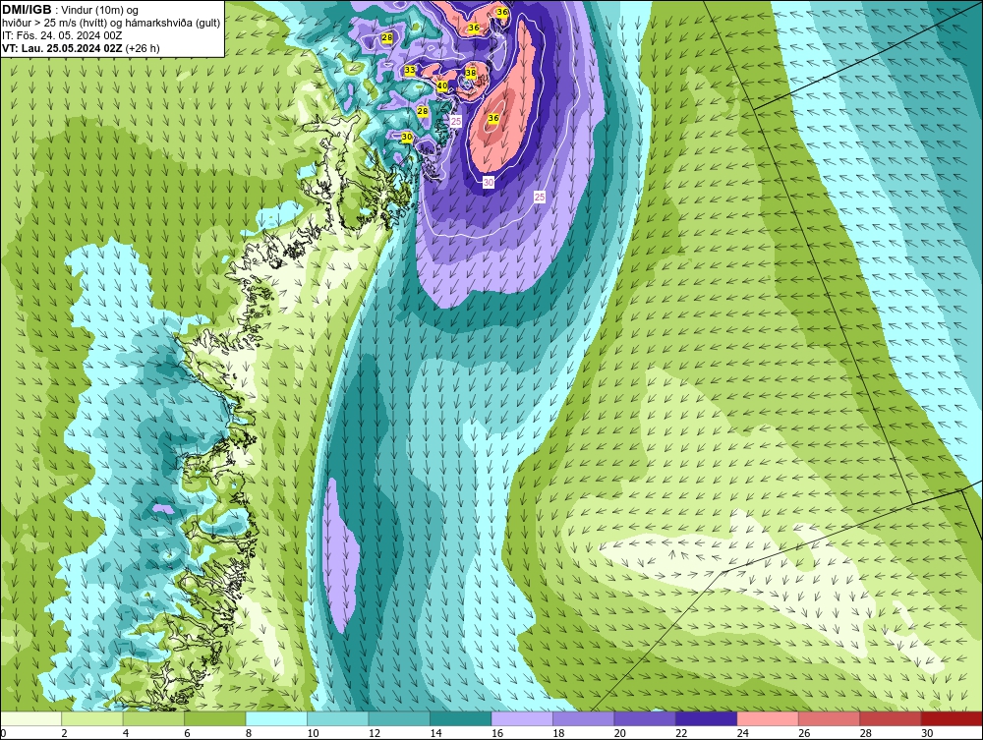The height and width of the screenshot is (740, 983).
Task: Click the legend scale number 28
Action: pos(866,733)
